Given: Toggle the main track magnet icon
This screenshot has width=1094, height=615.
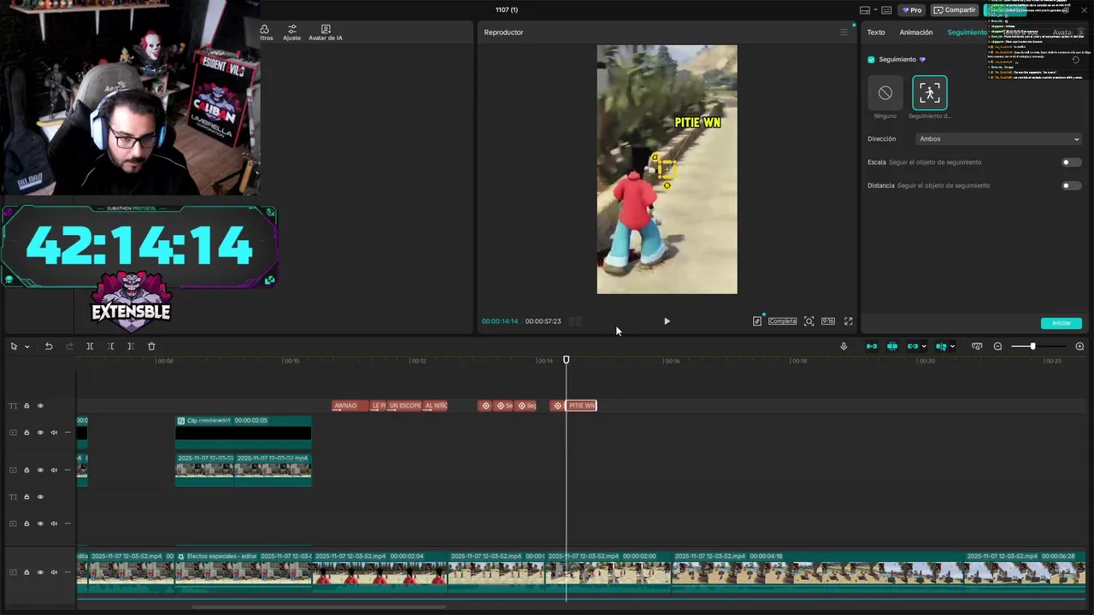Looking at the screenshot, I should (x=872, y=346).
